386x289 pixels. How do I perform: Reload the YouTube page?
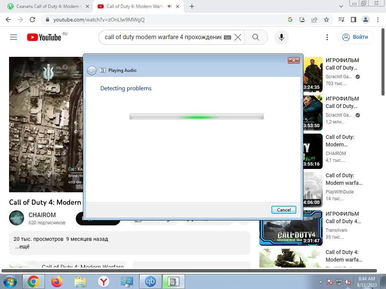tap(32, 20)
